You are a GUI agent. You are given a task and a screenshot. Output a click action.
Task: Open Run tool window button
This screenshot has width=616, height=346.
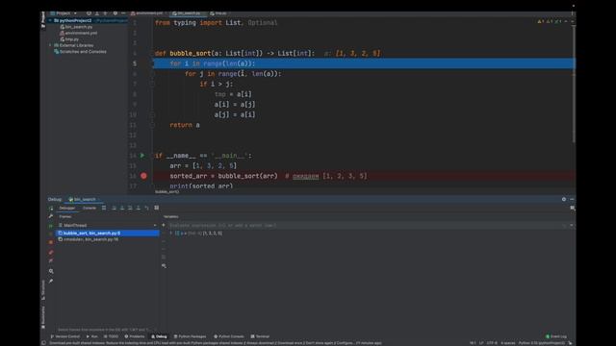click(91, 336)
